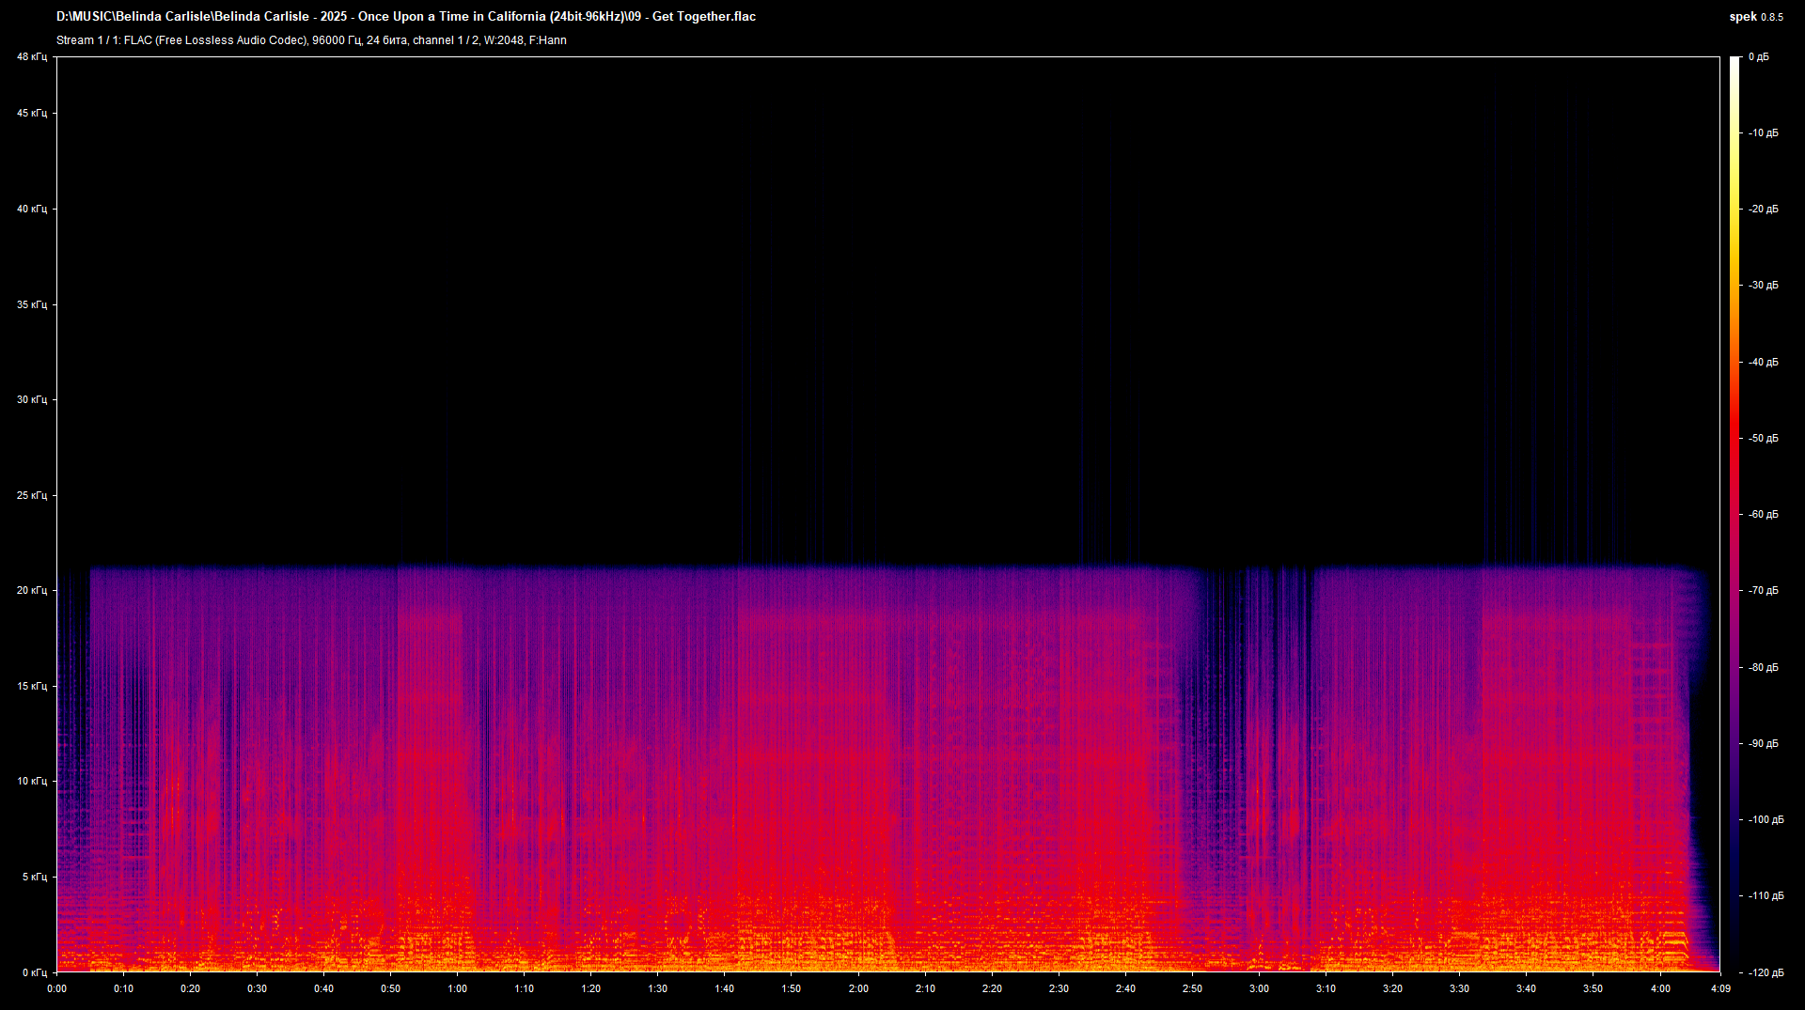Click the -20 дБ scale label

coord(1764,210)
